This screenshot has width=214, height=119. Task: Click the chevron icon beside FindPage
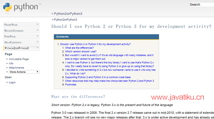[38, 36]
